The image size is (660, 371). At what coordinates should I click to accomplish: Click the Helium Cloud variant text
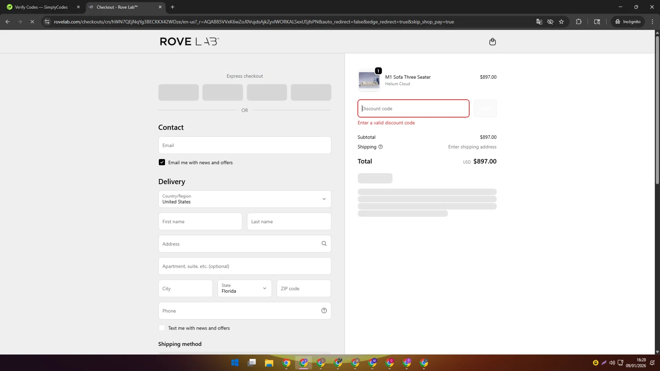pyautogui.click(x=398, y=84)
